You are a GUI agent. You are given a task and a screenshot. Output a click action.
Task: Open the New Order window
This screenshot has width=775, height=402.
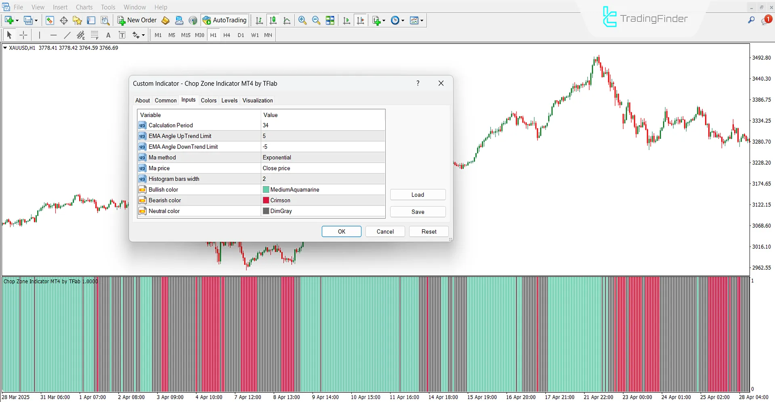tap(137, 20)
